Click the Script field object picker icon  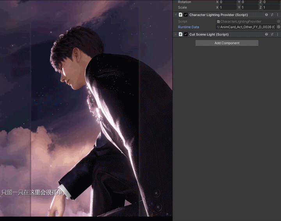278,21
